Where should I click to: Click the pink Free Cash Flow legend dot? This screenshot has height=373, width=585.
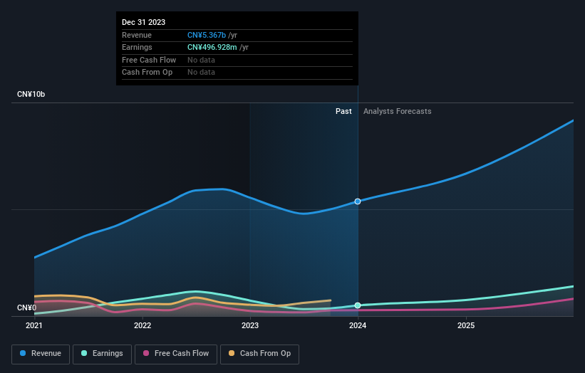(146, 353)
